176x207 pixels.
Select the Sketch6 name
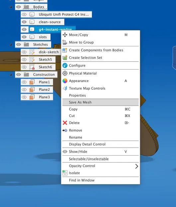pos(45,67)
